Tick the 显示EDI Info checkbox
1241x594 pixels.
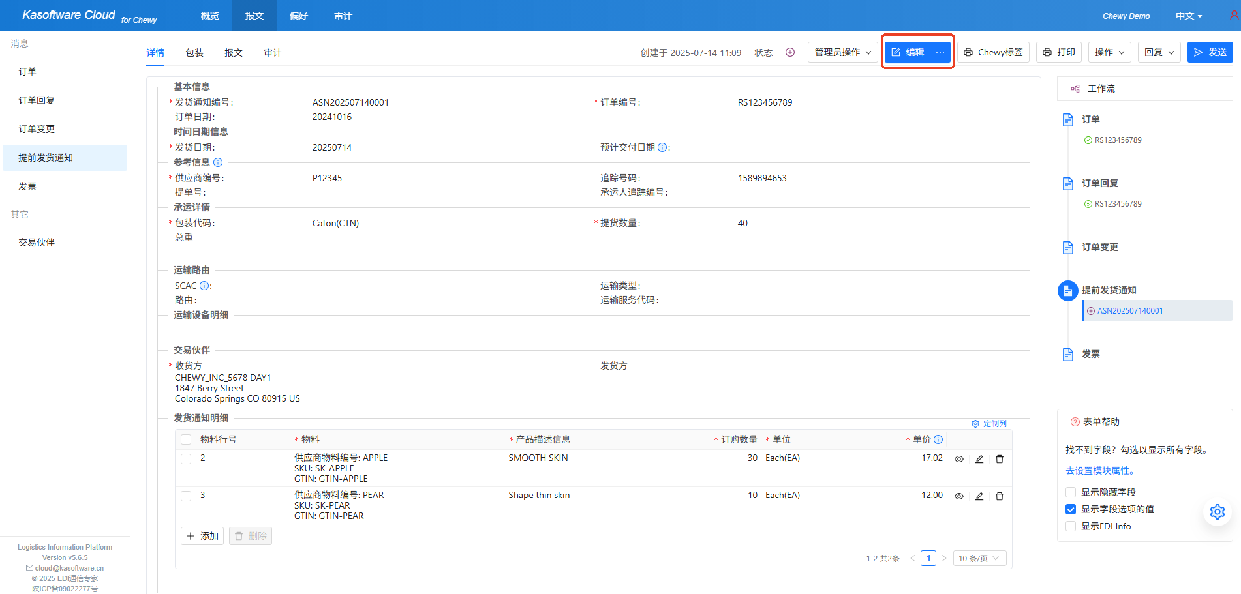click(1071, 526)
